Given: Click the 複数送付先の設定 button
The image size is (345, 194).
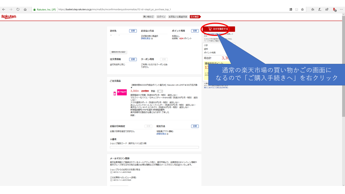Looking at the screenshot, I should tap(119, 52).
